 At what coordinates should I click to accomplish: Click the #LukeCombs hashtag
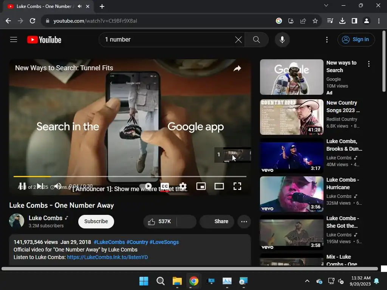(x=109, y=242)
